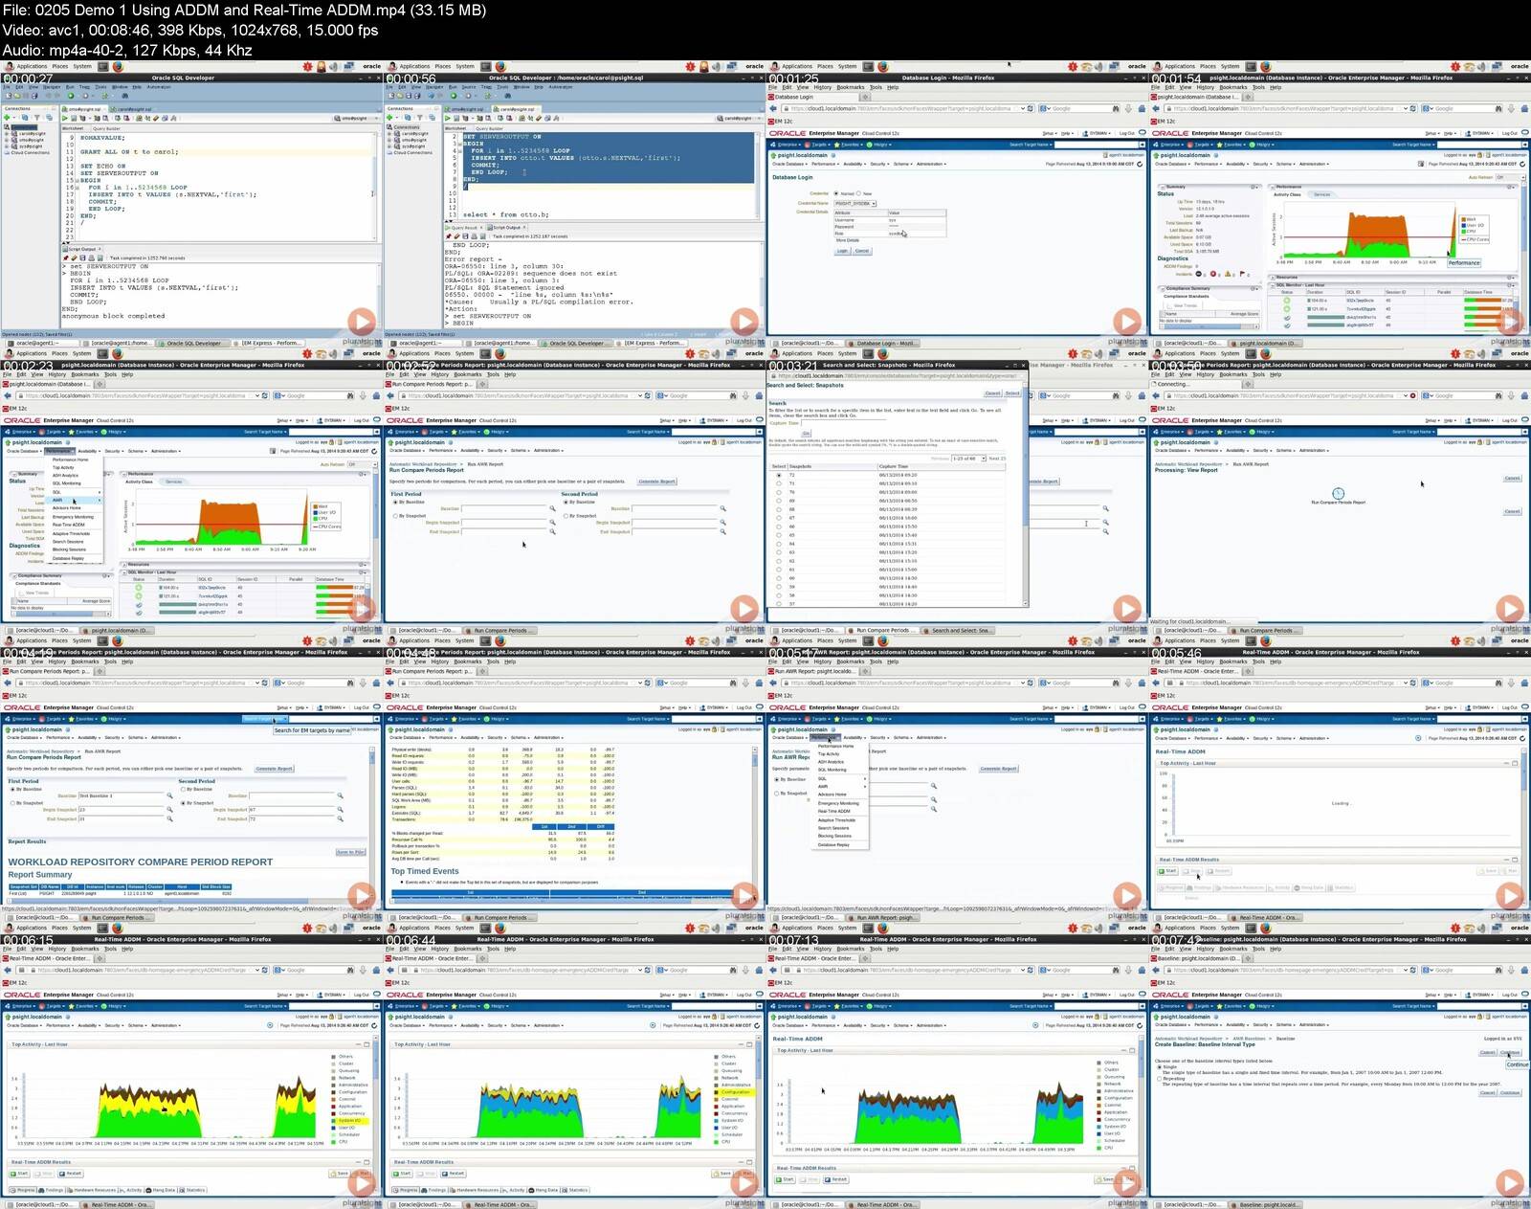The image size is (1531, 1209).
Task: Open Targets dropdown in 00:04:19 frame
Action: (54, 719)
